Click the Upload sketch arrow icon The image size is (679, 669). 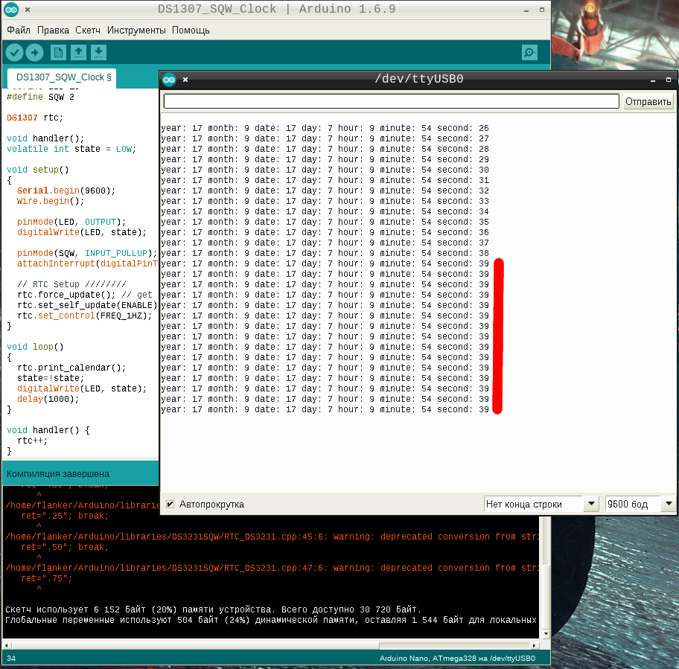[x=34, y=52]
